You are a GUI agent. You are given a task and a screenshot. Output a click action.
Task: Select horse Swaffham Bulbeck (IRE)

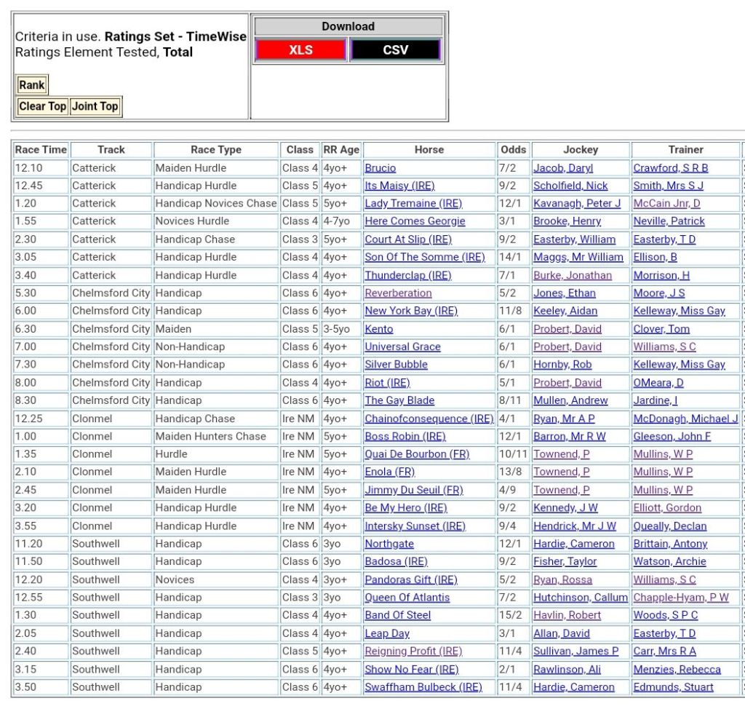tap(423, 687)
